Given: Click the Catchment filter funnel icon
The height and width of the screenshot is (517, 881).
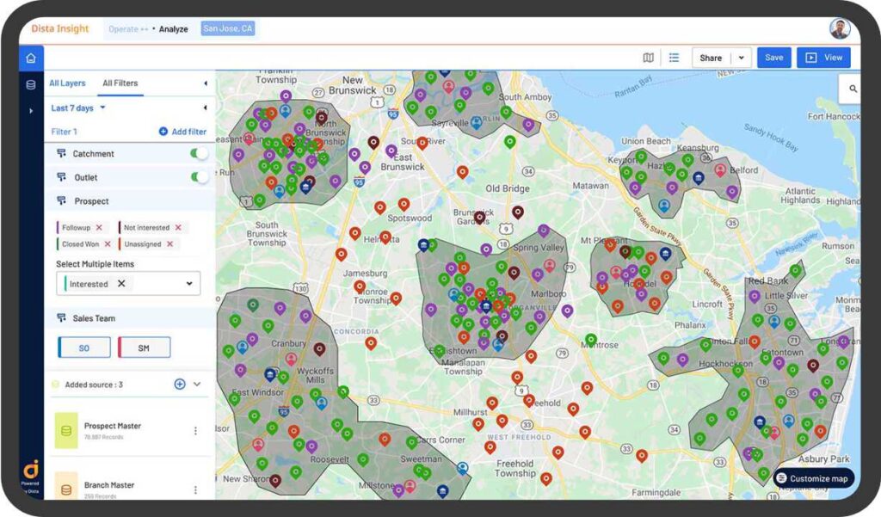Looking at the screenshot, I should (62, 153).
